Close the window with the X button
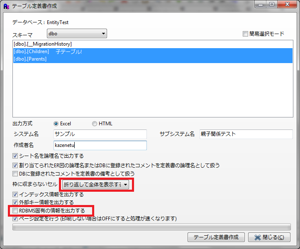Image resolution: width=300 pixels, height=249 pixels. coord(287,5)
